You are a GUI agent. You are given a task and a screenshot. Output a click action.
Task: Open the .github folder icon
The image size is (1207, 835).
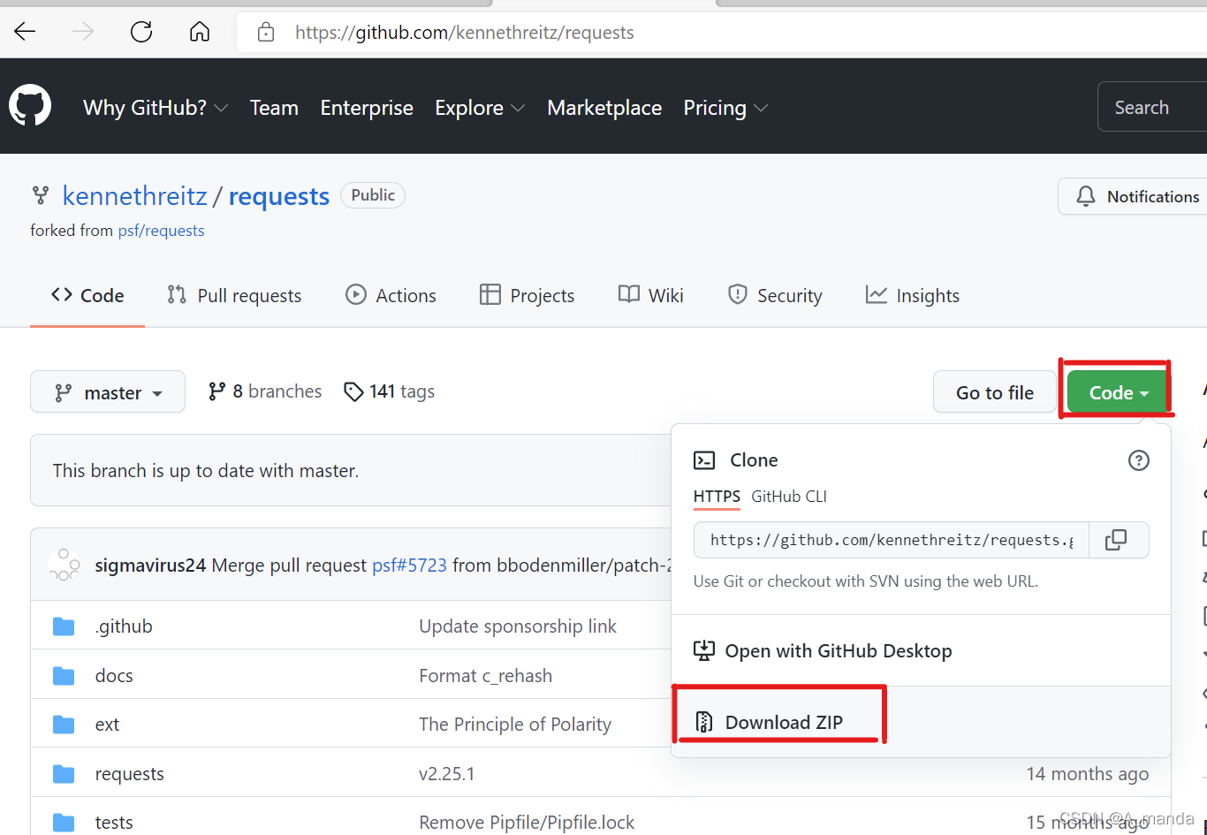pos(63,626)
